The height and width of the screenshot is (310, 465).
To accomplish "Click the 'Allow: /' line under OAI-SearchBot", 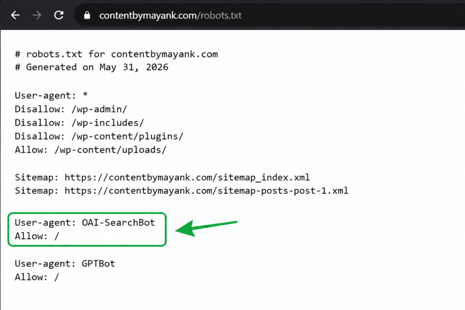I will point(37,236).
